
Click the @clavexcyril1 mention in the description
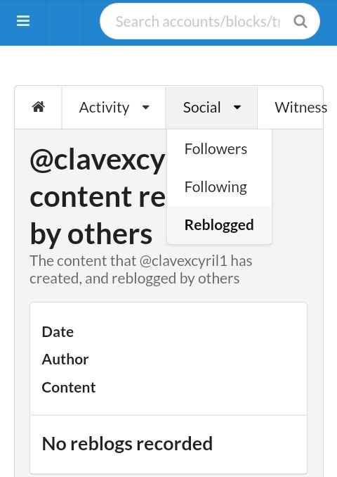click(183, 261)
